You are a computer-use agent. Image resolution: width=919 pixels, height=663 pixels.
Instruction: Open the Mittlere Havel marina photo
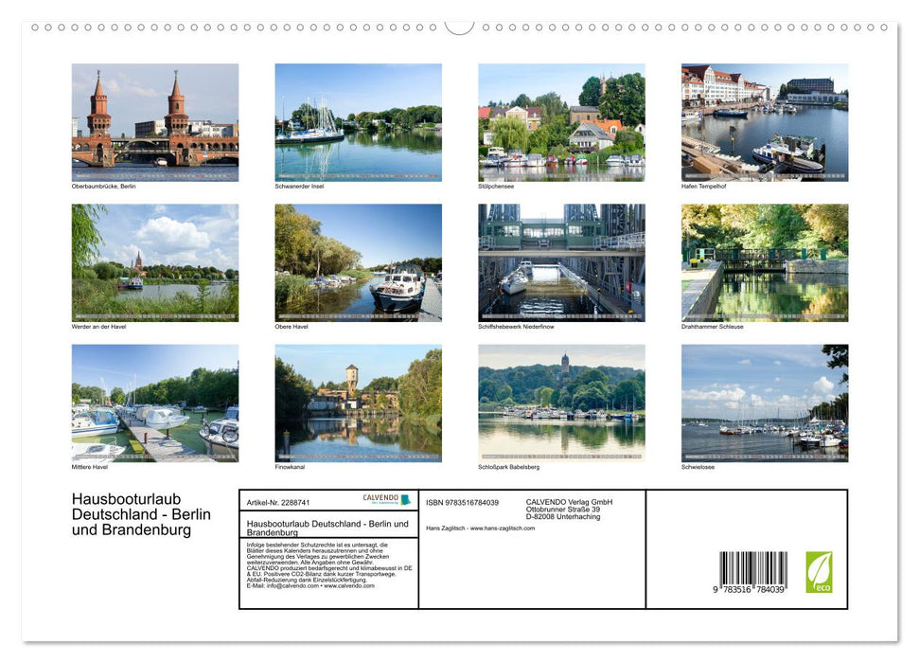[155, 403]
